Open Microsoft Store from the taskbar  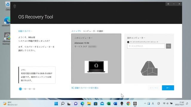[95, 104]
